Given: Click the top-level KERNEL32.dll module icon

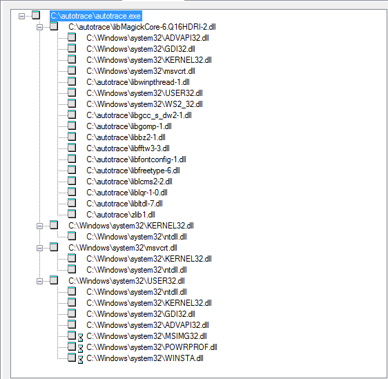Looking at the screenshot, I should coord(54,224).
